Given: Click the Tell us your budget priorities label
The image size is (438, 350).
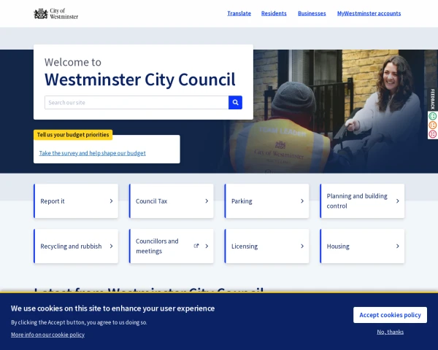Looking at the screenshot, I should point(73,135).
